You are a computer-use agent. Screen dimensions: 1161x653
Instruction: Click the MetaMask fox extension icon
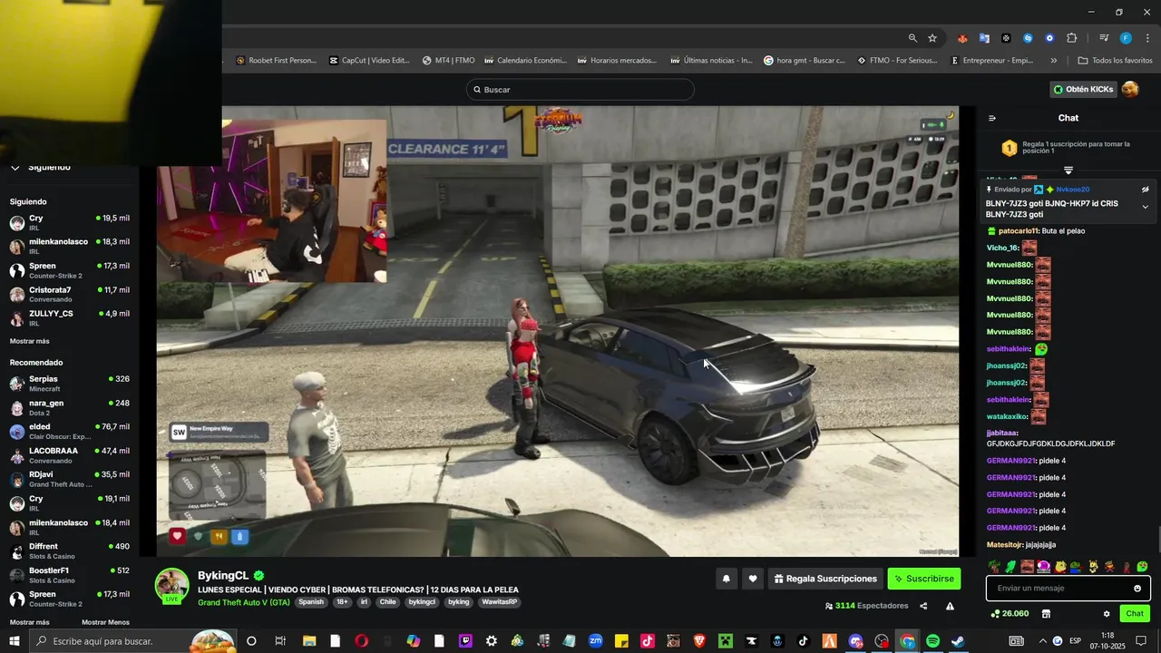tap(962, 38)
